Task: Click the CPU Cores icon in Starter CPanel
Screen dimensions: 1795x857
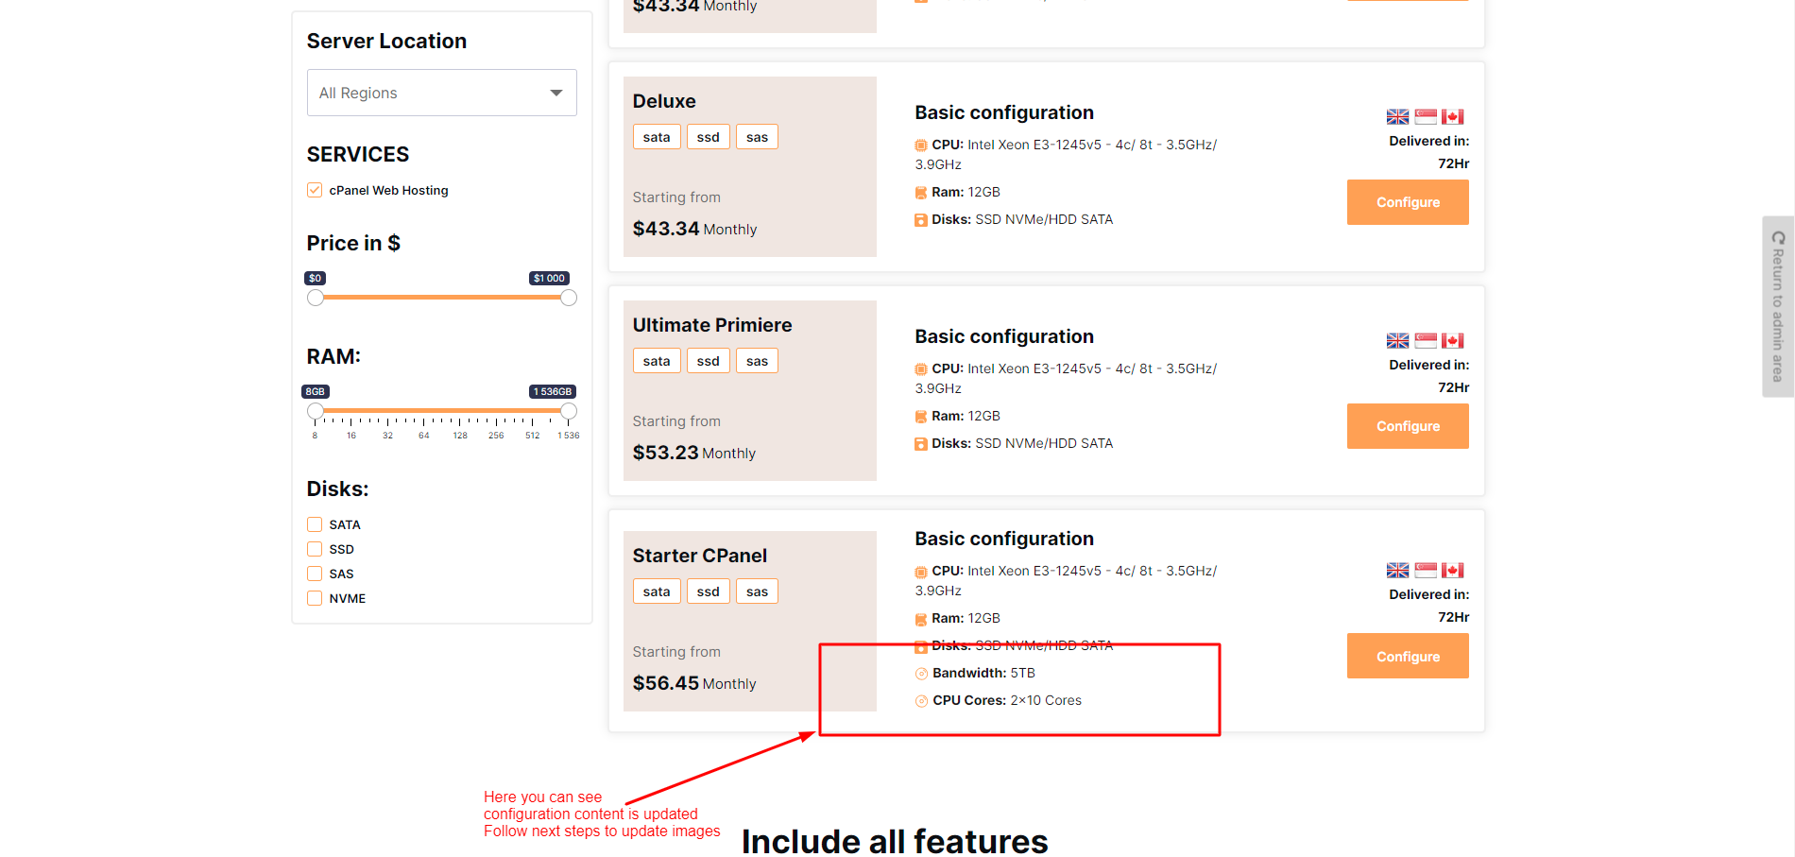Action: 921,701
